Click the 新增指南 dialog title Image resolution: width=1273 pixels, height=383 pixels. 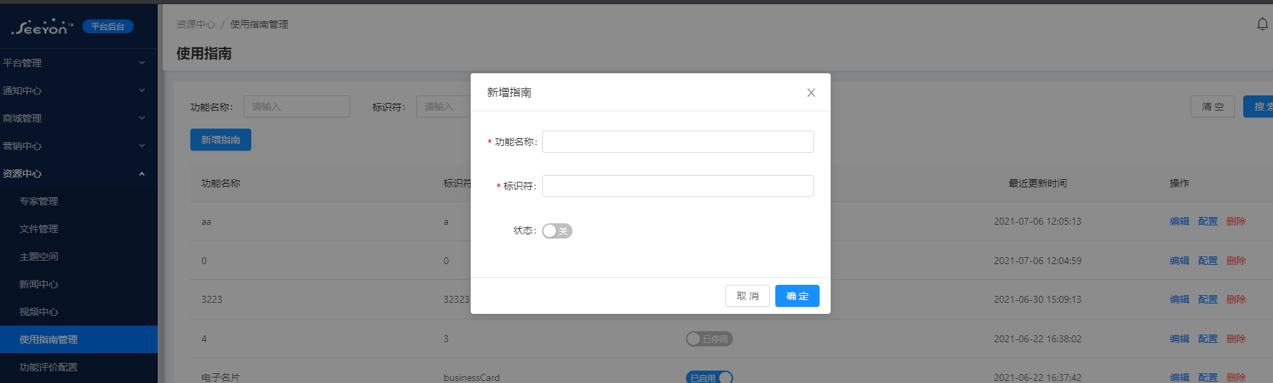pyautogui.click(x=509, y=92)
